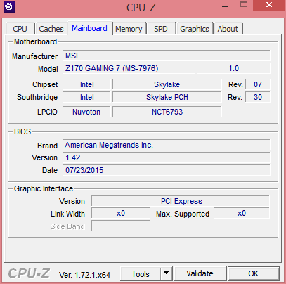This screenshot has height=284, width=286.
Task: Click the LPCIO label
Action: [47, 112]
